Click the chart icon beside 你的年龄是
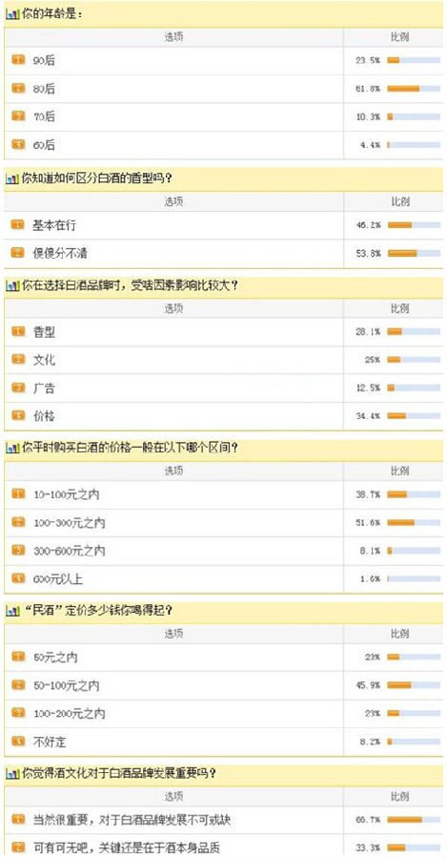This screenshot has height=859, width=447. 12,15
